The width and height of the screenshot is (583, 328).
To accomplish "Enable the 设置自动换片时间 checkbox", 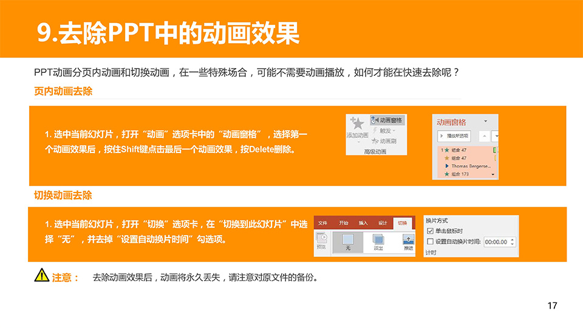I will [430, 241].
